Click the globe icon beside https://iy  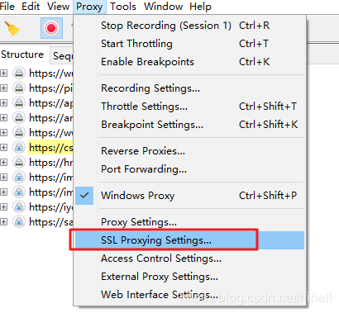tap(19, 207)
